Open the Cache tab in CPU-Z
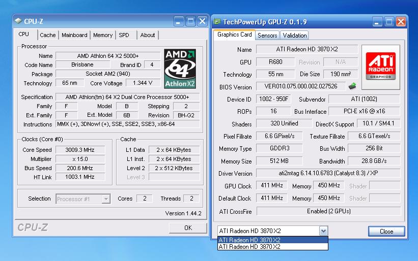Screen dimensions: 418x261 [48, 35]
